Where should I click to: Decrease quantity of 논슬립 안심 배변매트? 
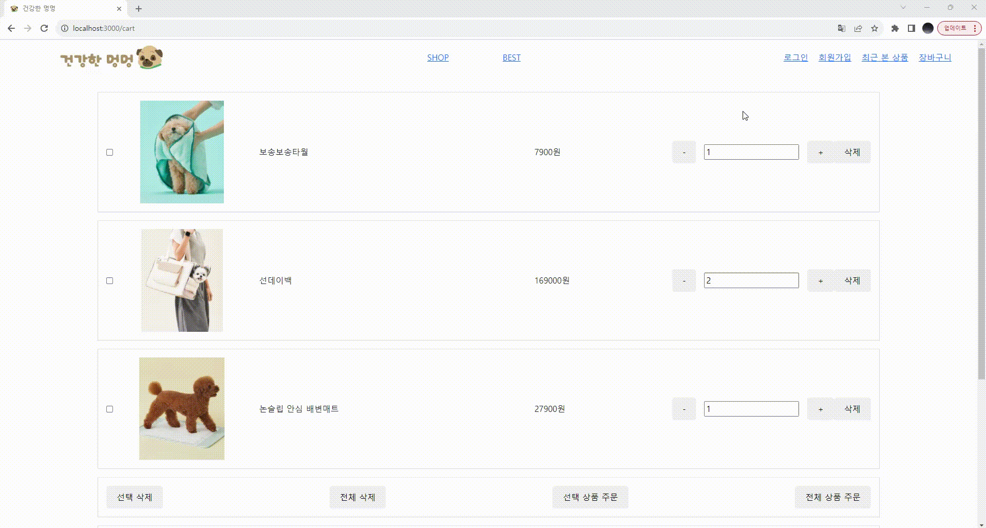pos(684,409)
